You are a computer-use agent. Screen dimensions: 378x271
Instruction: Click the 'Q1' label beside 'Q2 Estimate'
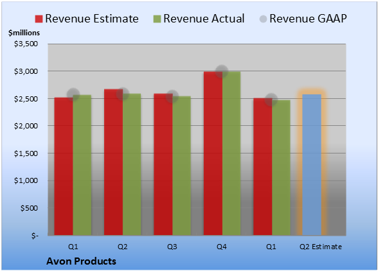click(x=271, y=247)
